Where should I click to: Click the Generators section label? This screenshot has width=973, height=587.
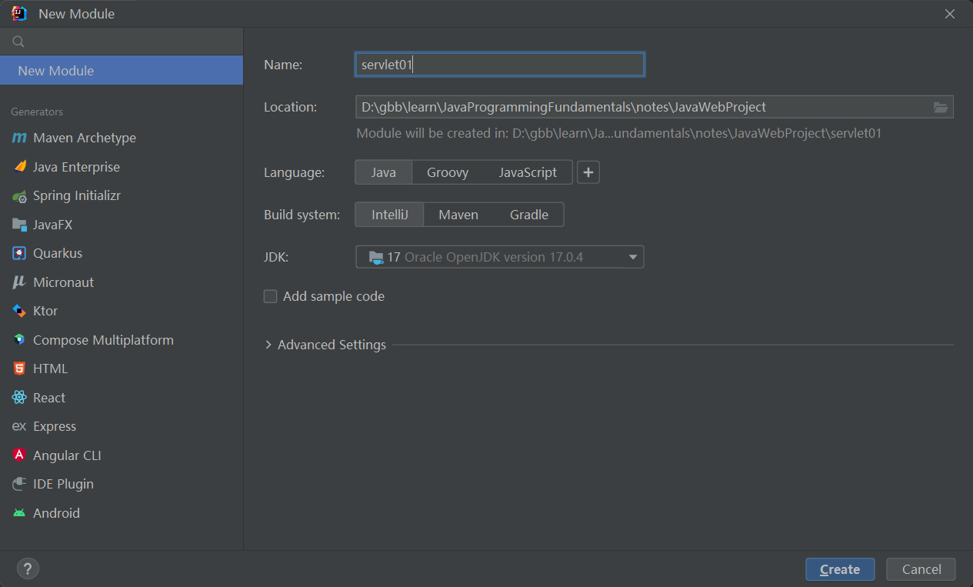pos(37,112)
